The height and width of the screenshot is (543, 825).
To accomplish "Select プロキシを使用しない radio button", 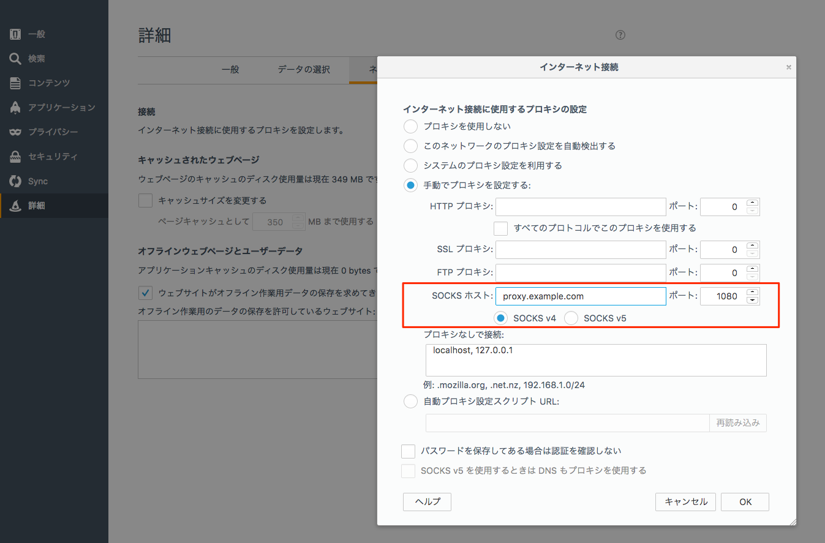I will 410,127.
